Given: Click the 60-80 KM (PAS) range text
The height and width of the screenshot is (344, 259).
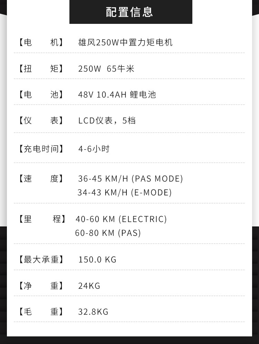Looking at the screenshot, I should pyautogui.click(x=108, y=233).
